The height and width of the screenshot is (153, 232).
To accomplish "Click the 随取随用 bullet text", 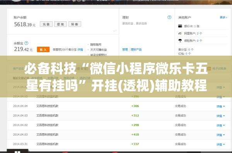I will coord(96,44).
